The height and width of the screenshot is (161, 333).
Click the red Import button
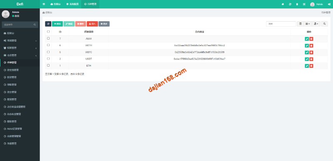[92, 24]
